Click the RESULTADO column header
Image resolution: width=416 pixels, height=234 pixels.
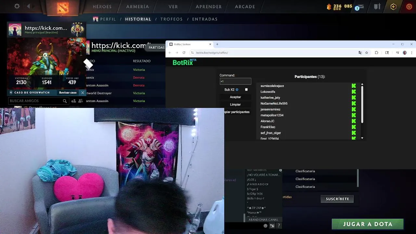pyautogui.click(x=142, y=61)
